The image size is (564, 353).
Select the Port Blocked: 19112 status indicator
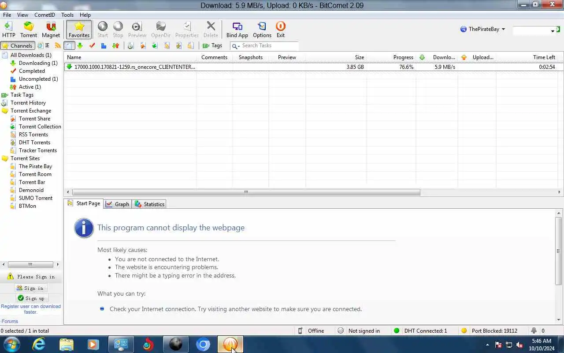(x=489, y=330)
